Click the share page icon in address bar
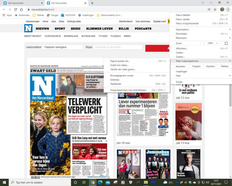Screen dimensions: 232x186 [209, 9]
